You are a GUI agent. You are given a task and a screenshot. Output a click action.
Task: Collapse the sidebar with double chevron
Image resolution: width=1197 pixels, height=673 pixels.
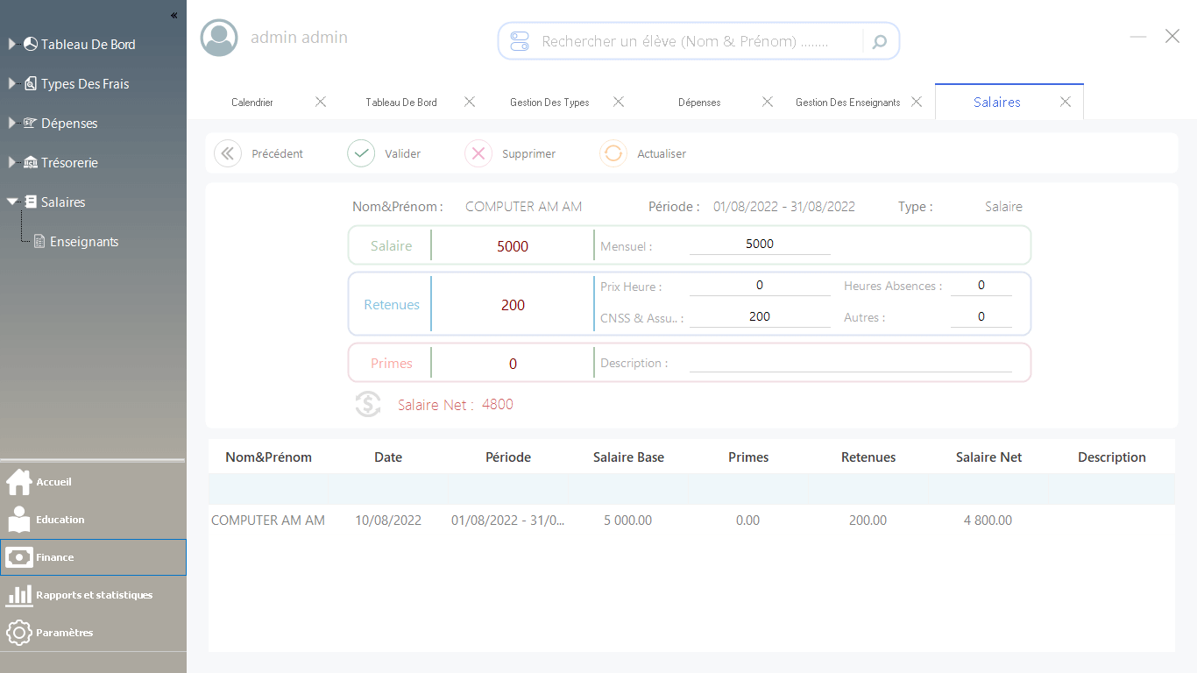tap(174, 15)
